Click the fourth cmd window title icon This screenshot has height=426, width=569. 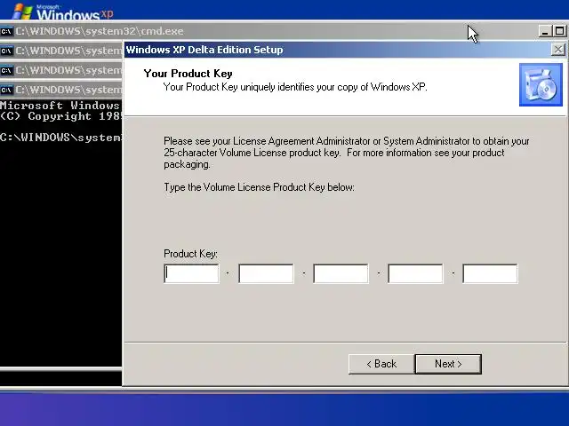(x=6, y=90)
